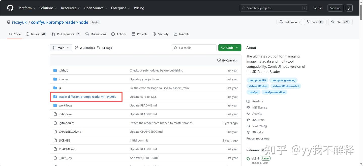This screenshot has width=363, height=166.
Task: Open the green Code dropdown
Action: [x=230, y=48]
